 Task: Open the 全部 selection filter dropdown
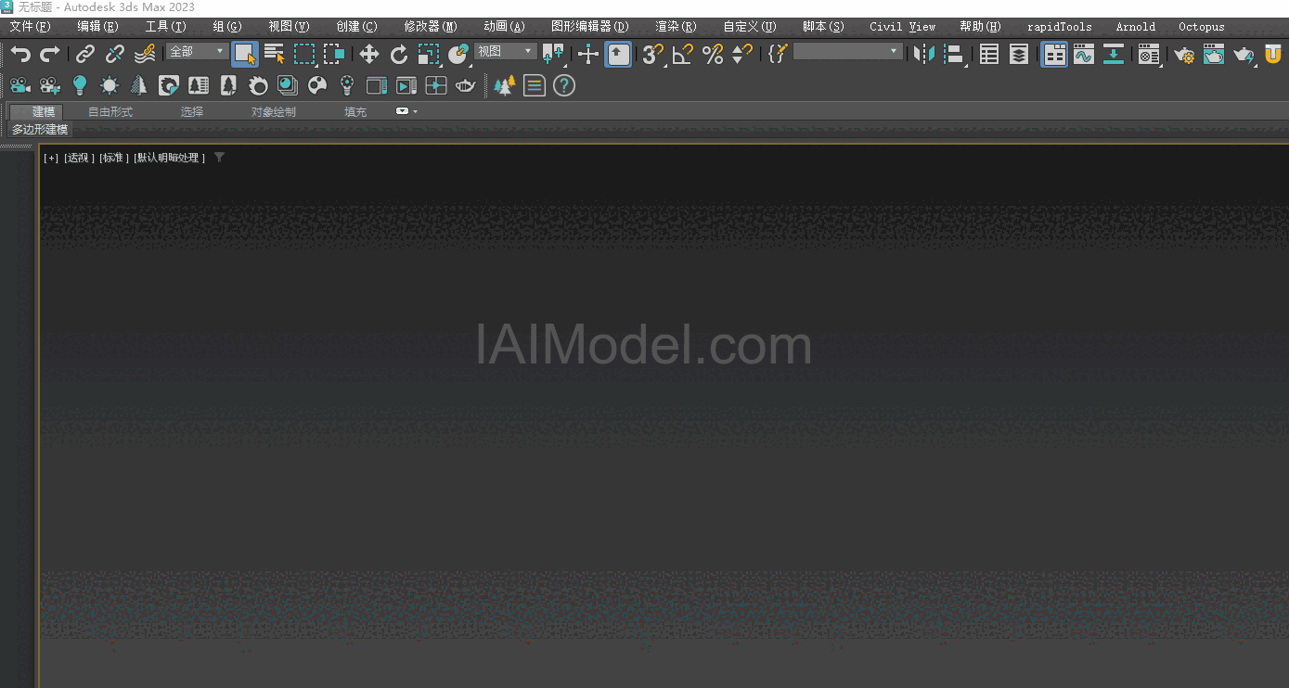click(198, 52)
